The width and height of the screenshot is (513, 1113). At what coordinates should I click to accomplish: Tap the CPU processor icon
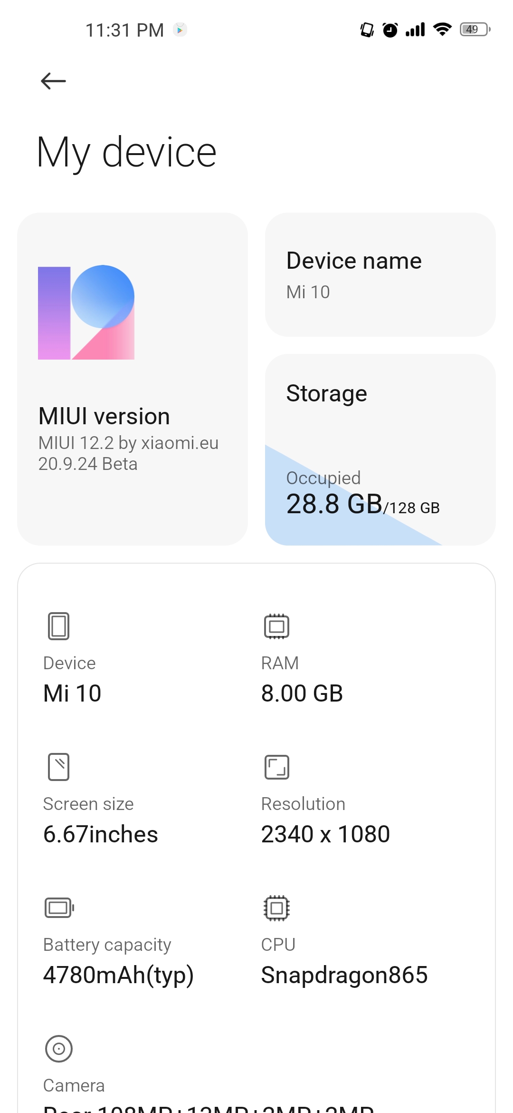click(x=276, y=908)
